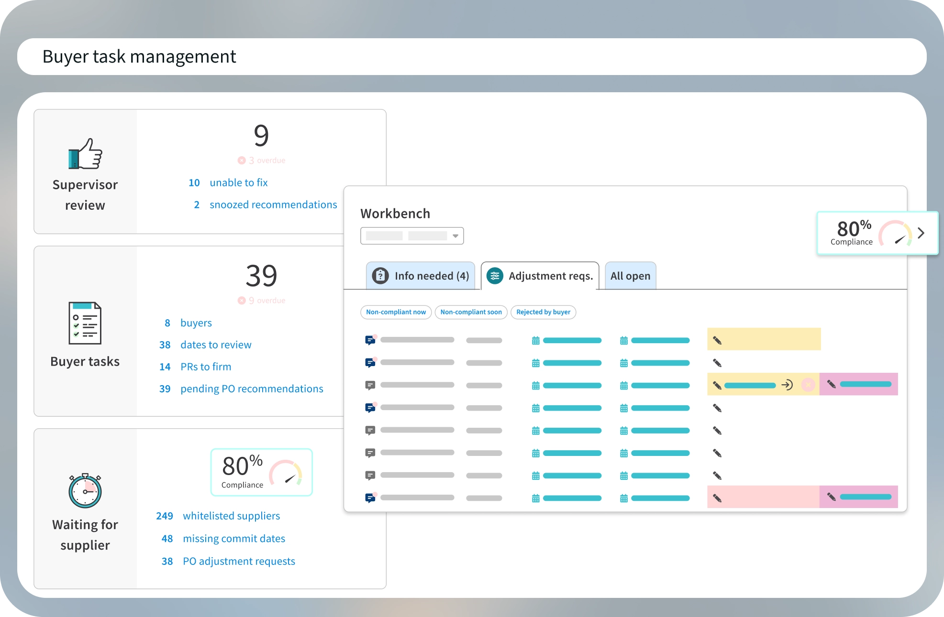Viewport: 944px width, 617px height.
Task: Click the Info needed clipboard question icon
Action: point(380,276)
